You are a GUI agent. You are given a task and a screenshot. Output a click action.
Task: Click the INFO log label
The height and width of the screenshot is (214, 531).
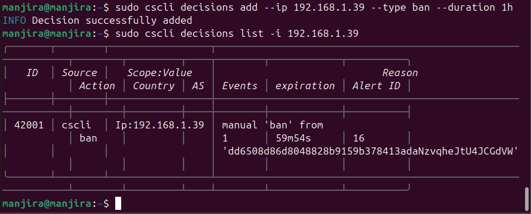(14, 21)
